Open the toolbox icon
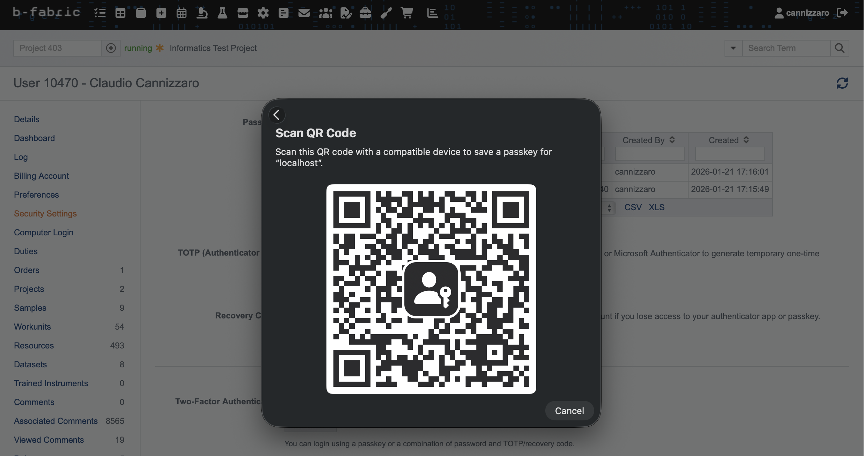The width and height of the screenshot is (864, 456). point(365,13)
